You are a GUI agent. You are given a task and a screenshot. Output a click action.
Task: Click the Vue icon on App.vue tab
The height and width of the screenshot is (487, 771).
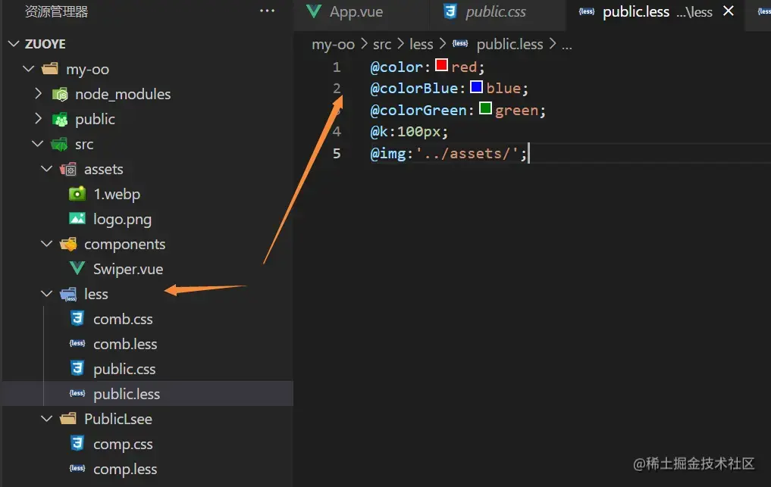tap(314, 11)
